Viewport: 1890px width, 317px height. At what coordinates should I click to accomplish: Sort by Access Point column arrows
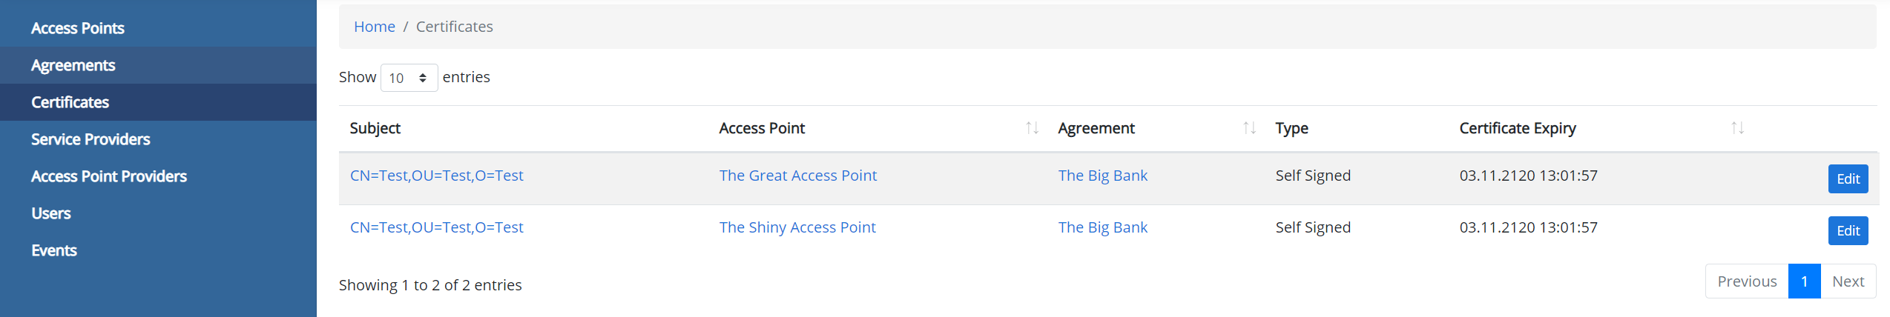point(1031,128)
